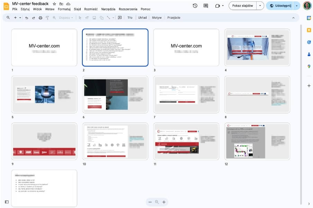
Task: Click the undo arrow in toolbar
Action: (27, 18)
